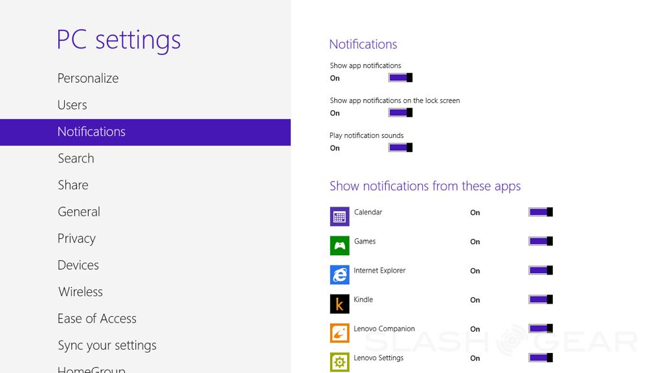The height and width of the screenshot is (373, 663).
Task: Switch off Games notifications toggle
Action: pos(541,241)
